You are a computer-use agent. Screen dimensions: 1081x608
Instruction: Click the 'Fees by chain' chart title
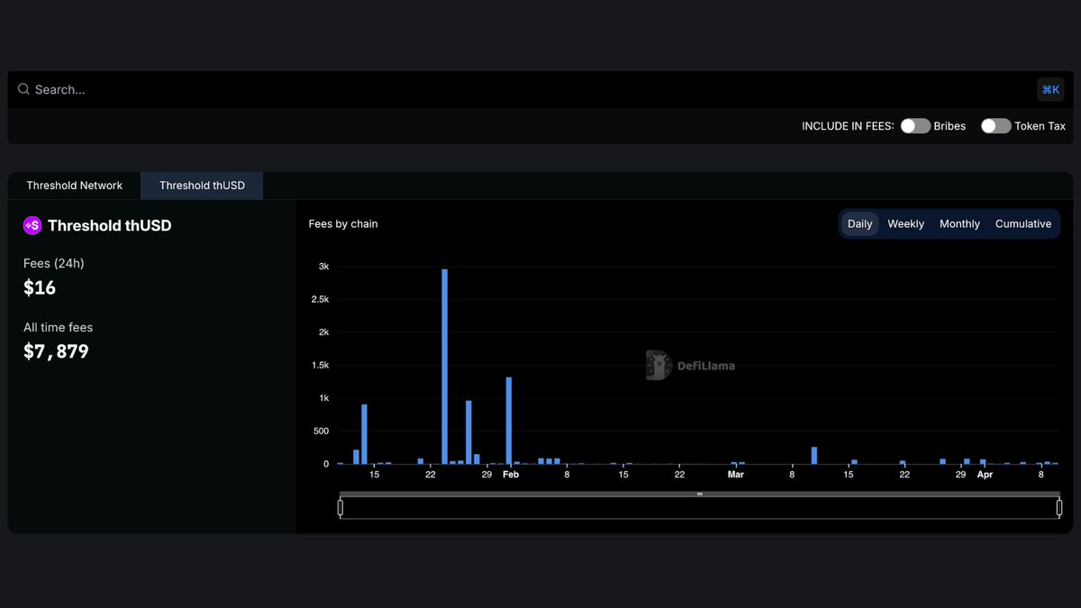(x=343, y=224)
